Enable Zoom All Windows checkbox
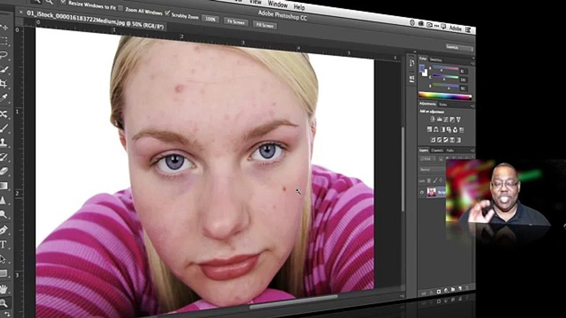566x318 pixels. (x=120, y=8)
